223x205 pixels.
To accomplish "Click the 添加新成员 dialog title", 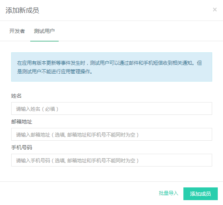I will tap(22, 10).
